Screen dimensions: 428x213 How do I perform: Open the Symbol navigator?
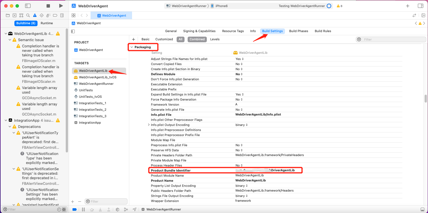pos(21,15)
